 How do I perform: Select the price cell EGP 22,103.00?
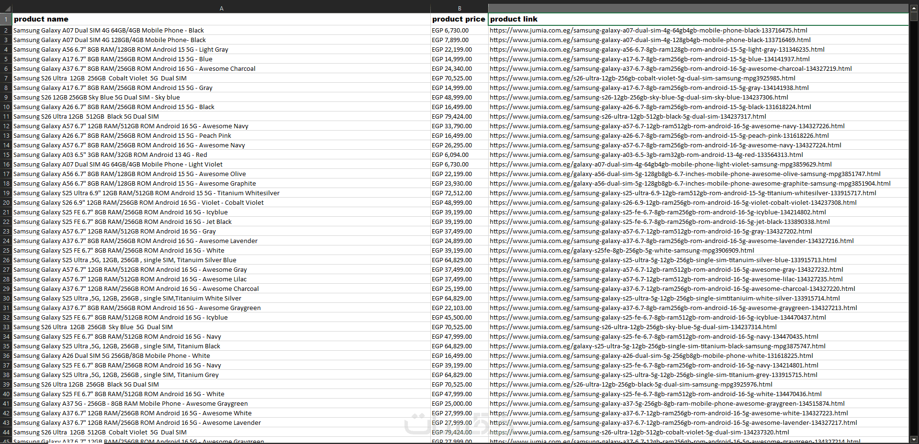click(459, 308)
